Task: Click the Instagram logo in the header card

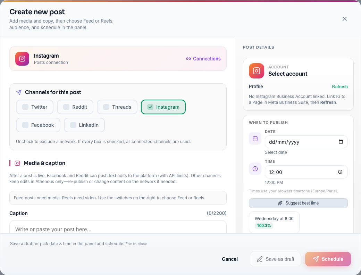Action: (x=22, y=59)
